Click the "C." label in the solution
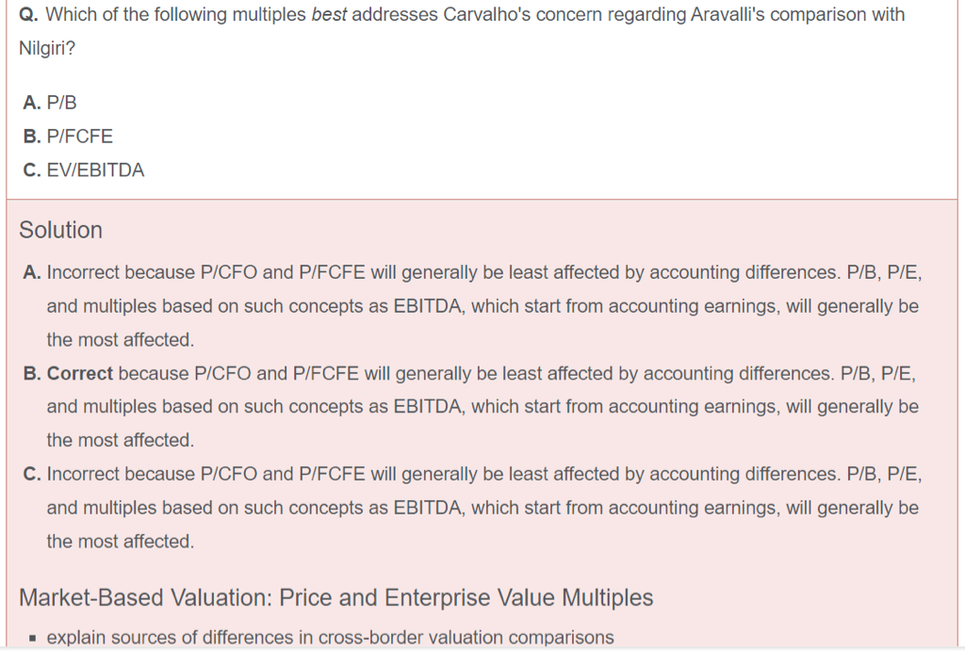 pyautogui.click(x=32, y=474)
